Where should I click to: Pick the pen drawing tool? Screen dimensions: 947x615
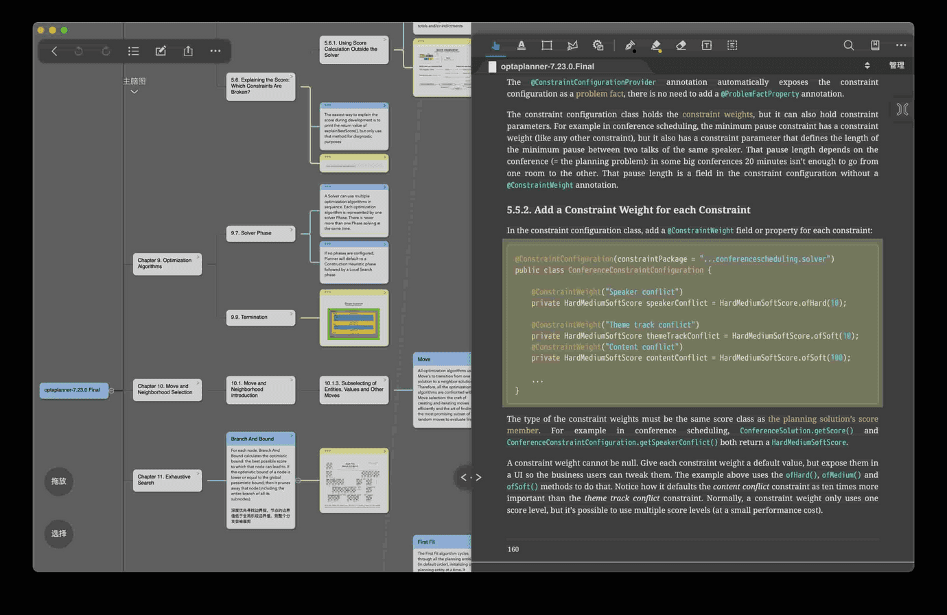pyautogui.click(x=630, y=46)
